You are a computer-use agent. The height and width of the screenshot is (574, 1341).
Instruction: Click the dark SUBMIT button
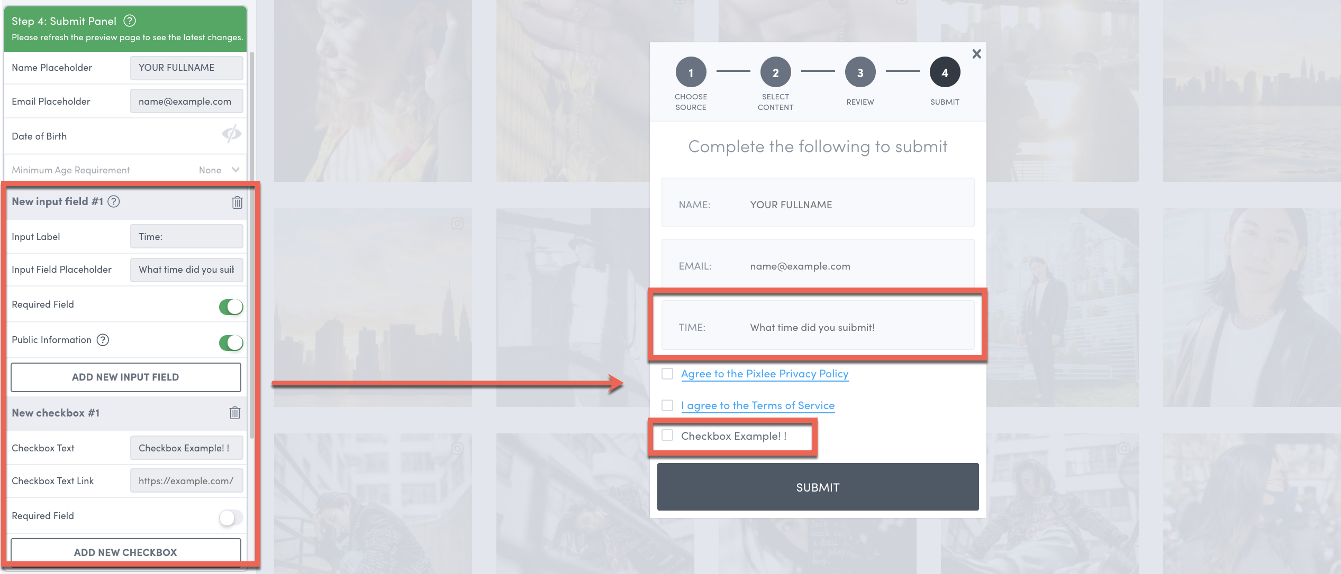(818, 487)
